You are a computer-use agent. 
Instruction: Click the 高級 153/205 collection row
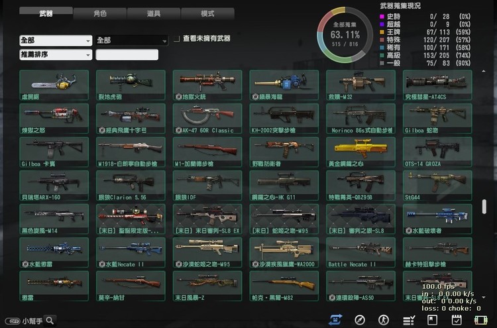(x=425, y=56)
